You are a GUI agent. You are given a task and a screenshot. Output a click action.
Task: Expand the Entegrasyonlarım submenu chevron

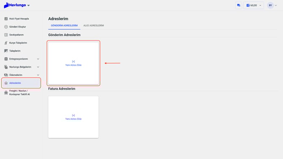point(38,59)
